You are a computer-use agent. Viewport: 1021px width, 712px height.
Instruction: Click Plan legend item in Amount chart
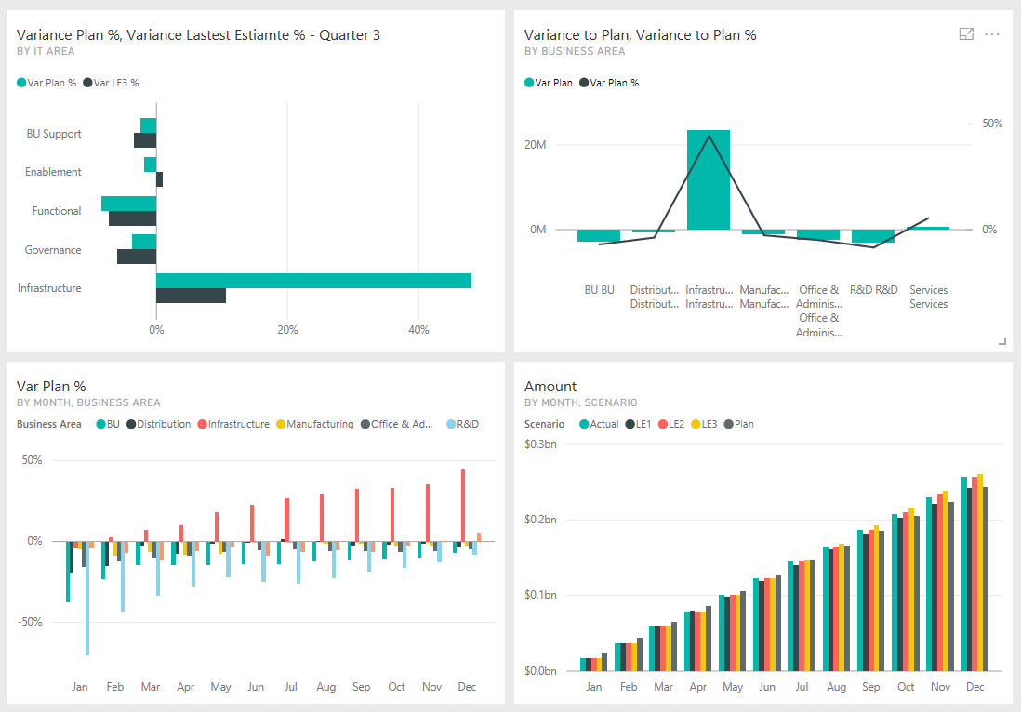[x=739, y=424]
